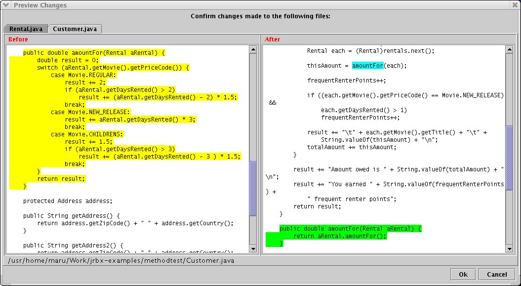Click the 'result += aRental.getDaysRented() * 3;' line
The width and height of the screenshot is (521, 286).
point(130,120)
